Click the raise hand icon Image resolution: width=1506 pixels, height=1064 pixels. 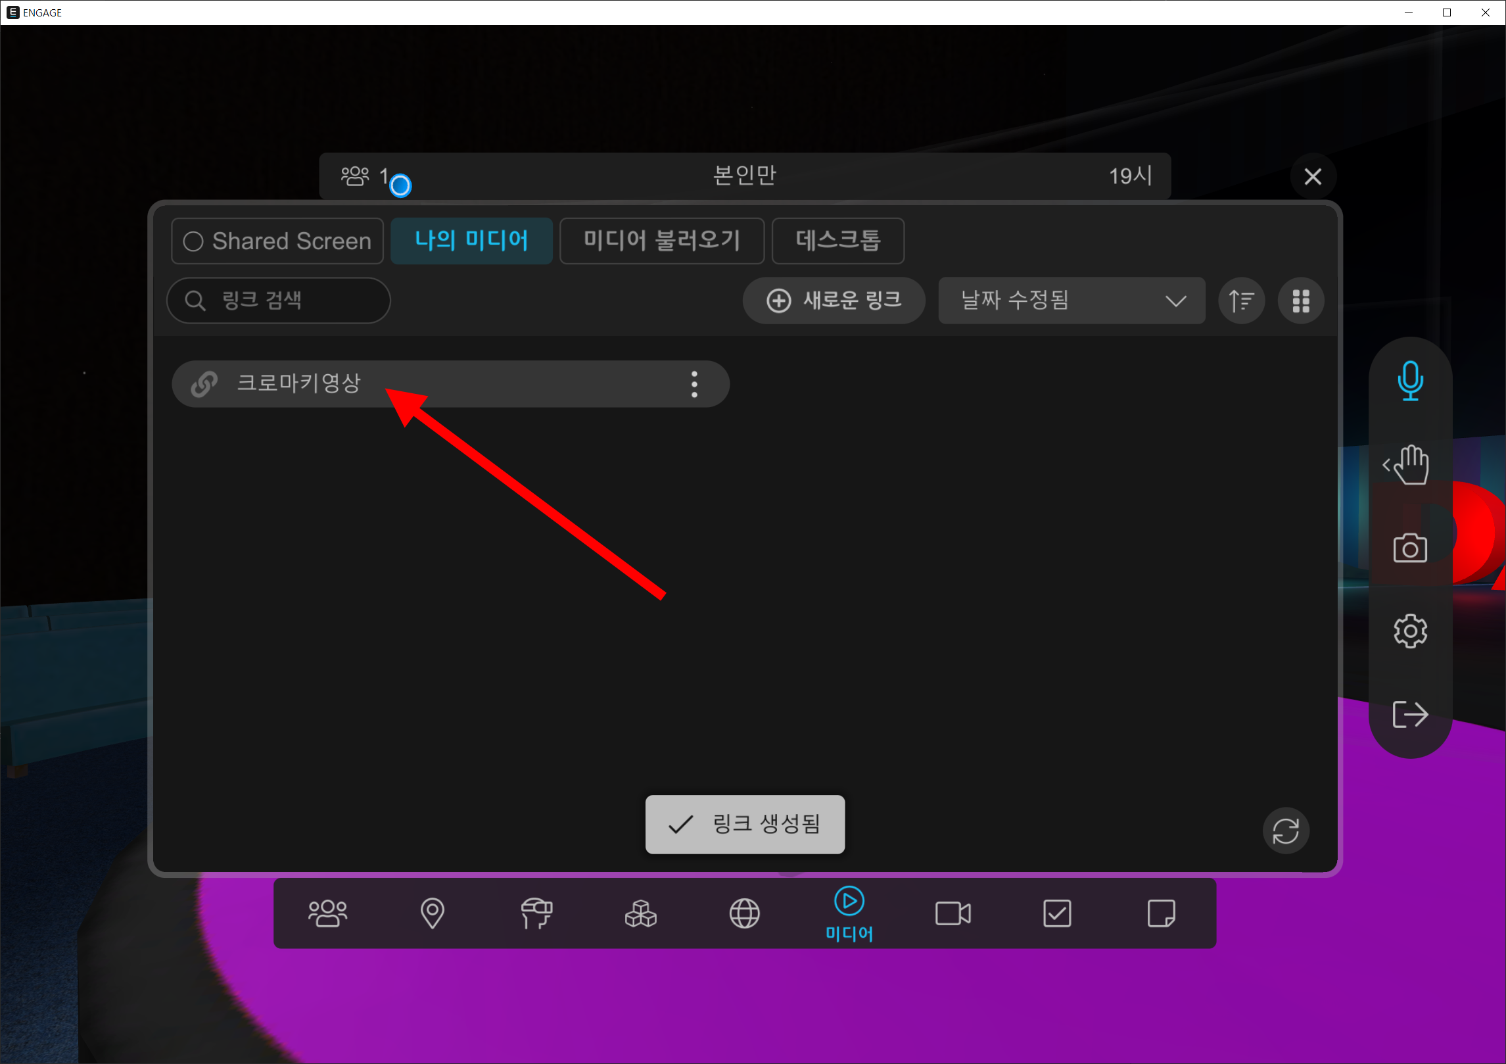(x=1410, y=465)
